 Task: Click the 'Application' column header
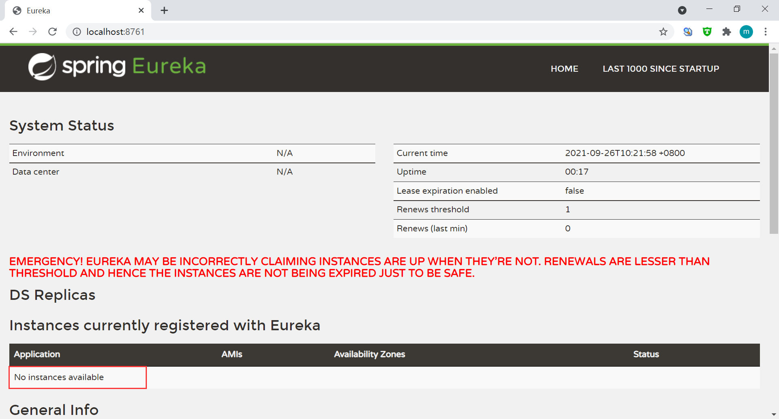(x=37, y=355)
